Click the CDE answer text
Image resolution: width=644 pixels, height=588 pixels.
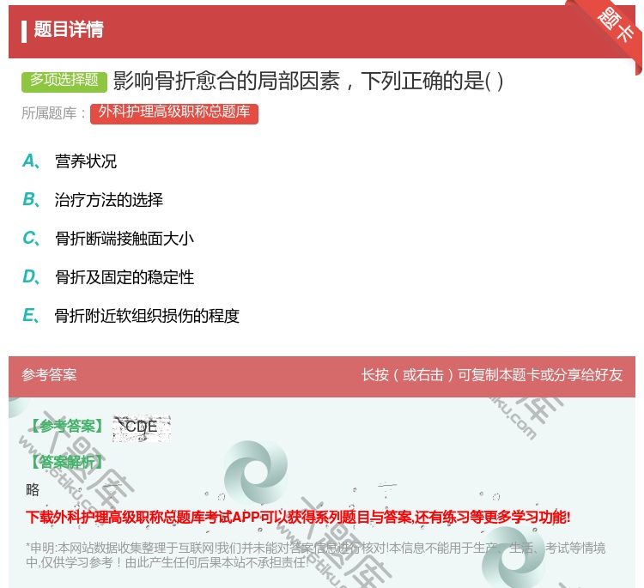pos(142,427)
